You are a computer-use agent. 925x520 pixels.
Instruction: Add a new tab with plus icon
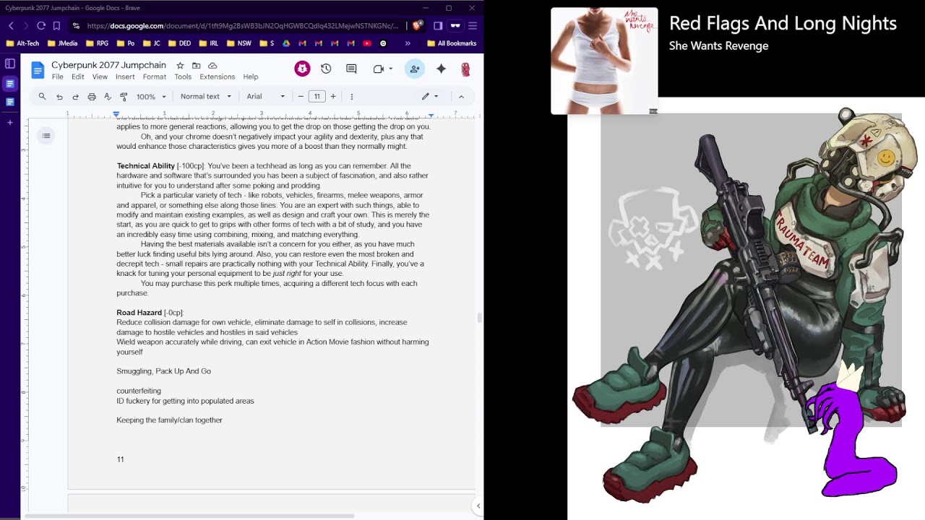coord(10,123)
